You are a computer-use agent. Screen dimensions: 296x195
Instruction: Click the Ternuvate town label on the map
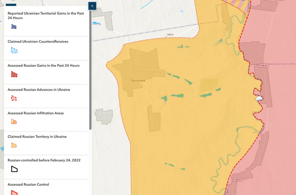click(138, 81)
